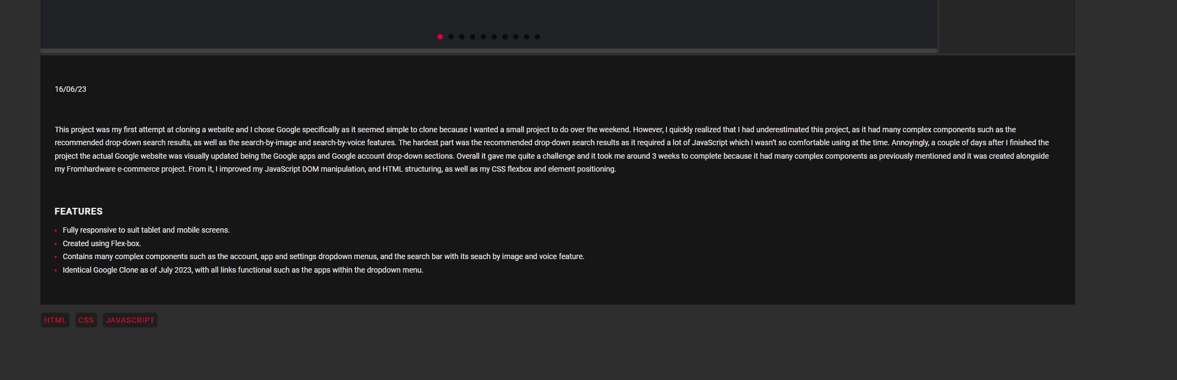Jump to the third carousel slide dot
This screenshot has width=1177, height=380.
(462, 37)
